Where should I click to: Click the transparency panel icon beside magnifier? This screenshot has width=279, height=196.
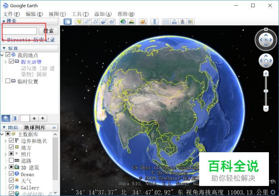[x=14, y=118]
